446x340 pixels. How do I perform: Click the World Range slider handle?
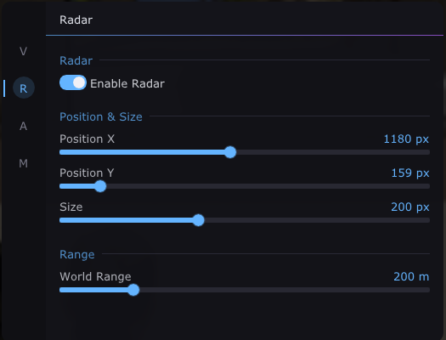[133, 290]
